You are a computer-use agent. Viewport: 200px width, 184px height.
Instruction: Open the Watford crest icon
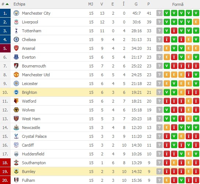[x=16, y=101]
